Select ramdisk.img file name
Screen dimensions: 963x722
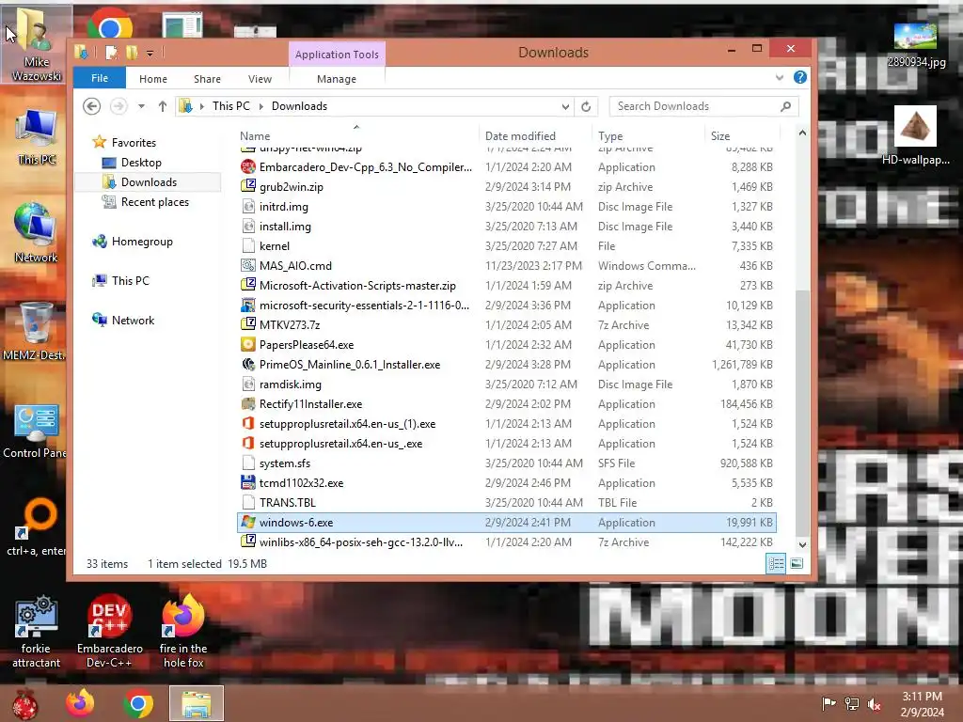point(290,385)
